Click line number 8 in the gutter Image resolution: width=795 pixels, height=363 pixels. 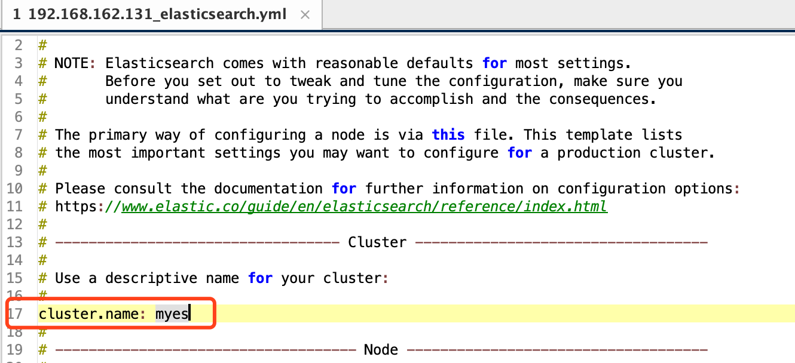[x=19, y=153]
